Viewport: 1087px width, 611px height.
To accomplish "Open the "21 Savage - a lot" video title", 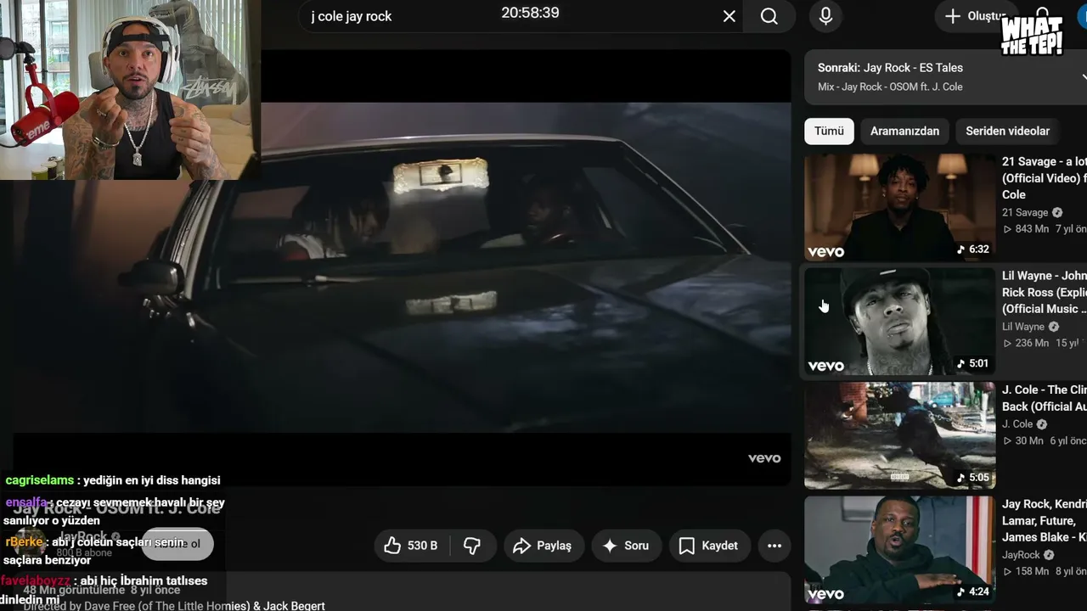I will click(1044, 177).
